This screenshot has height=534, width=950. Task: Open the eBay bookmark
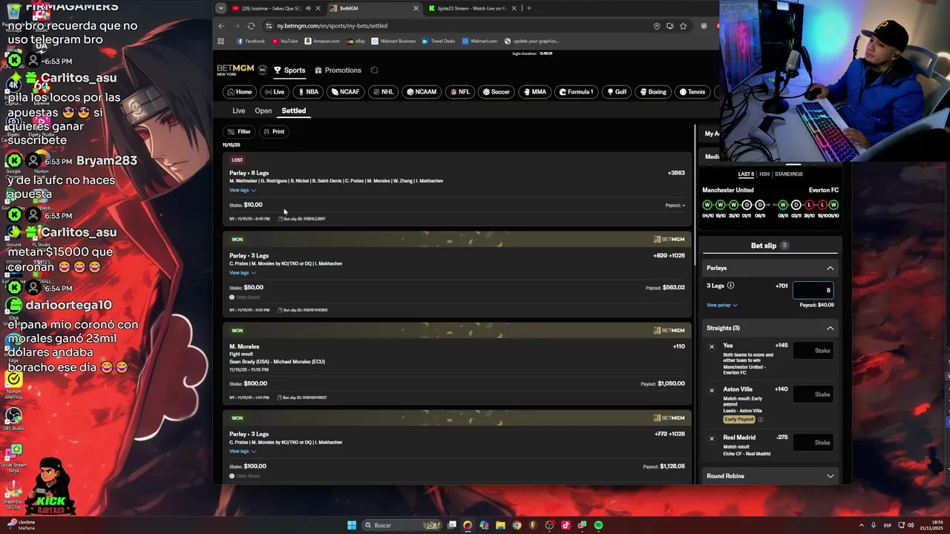[x=356, y=42]
